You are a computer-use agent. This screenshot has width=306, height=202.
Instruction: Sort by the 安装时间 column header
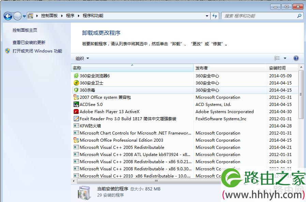click(x=282, y=68)
